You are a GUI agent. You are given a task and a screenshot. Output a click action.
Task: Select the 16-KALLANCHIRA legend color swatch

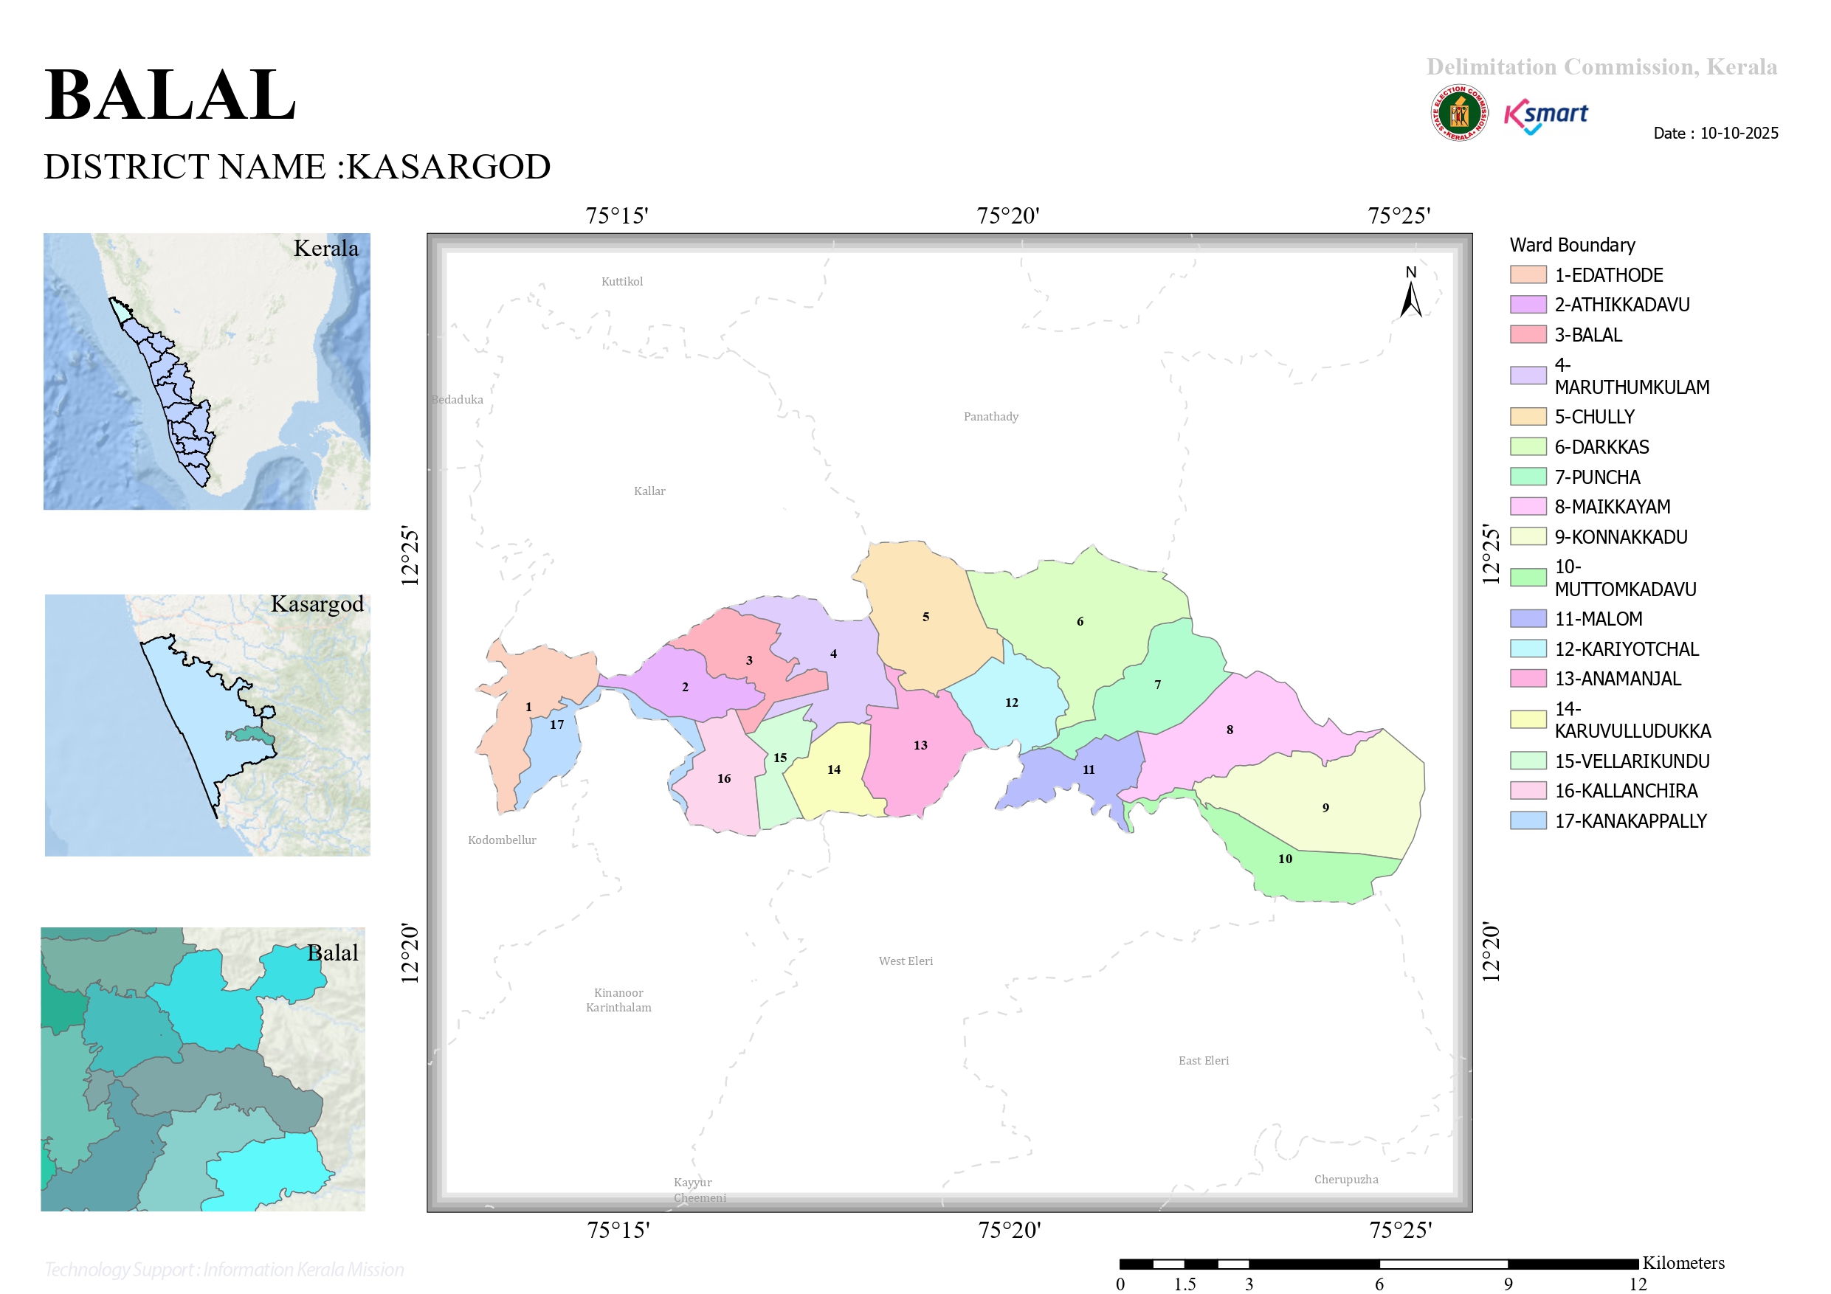click(1528, 791)
